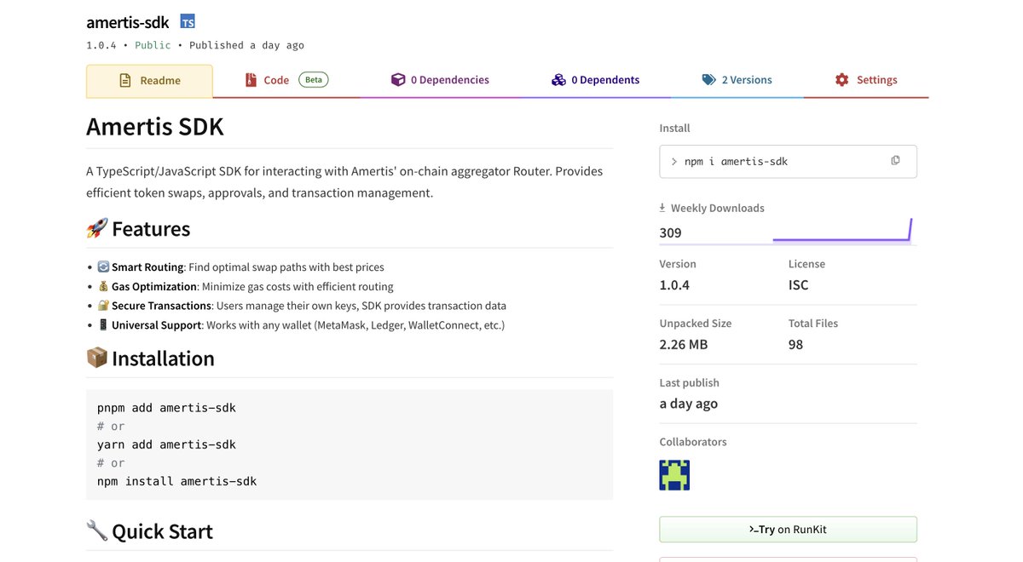
Task: Click the Public label in header
Action: pyautogui.click(x=153, y=45)
